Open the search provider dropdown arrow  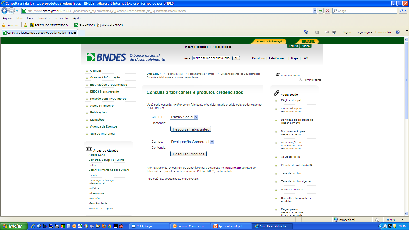(x=406, y=11)
